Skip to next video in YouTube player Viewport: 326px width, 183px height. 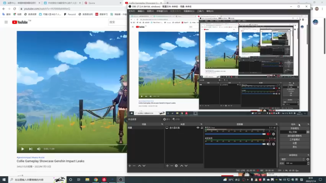pyautogui.click(x=31, y=149)
